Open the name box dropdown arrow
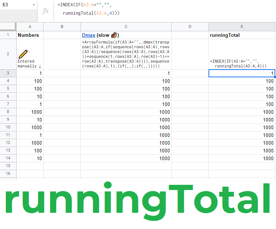 pyautogui.click(x=34, y=5)
